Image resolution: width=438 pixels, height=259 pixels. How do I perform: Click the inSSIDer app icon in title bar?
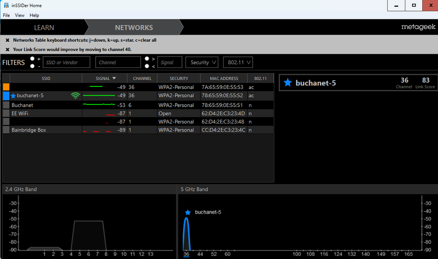click(x=6, y=5)
